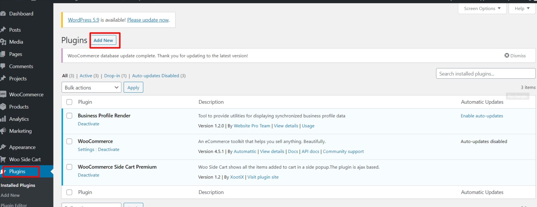Open Media via its sidebar icon
The width and height of the screenshot is (537, 207).
[x=3, y=42]
